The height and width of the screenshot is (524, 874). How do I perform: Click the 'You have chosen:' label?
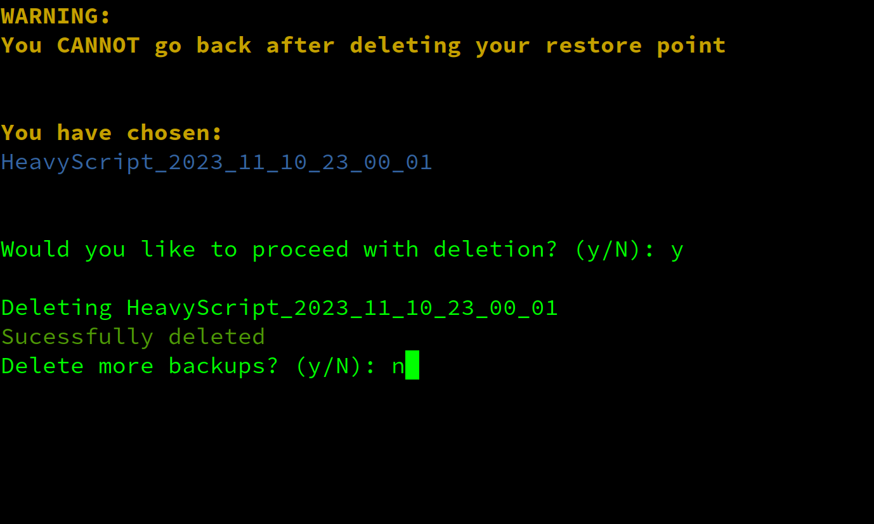coord(112,132)
